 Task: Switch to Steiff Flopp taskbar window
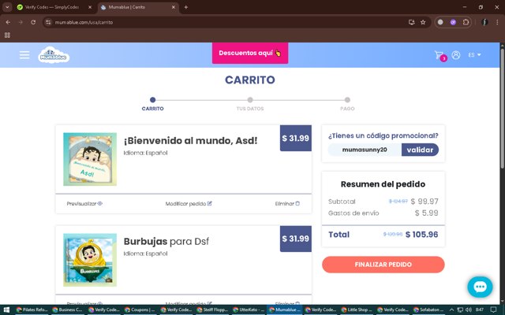pos(212,309)
